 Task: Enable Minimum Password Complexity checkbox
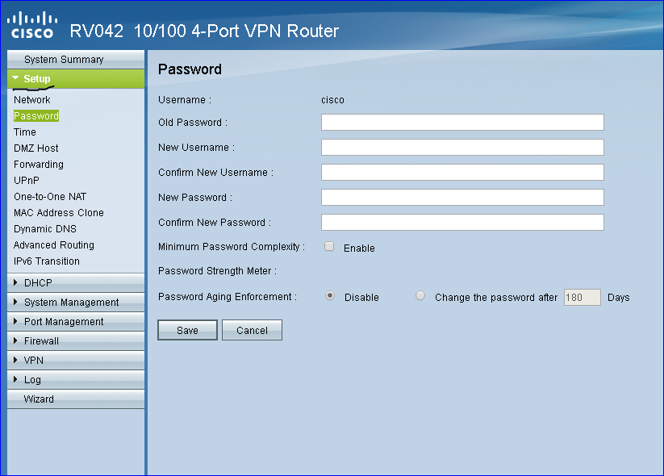[x=329, y=246]
